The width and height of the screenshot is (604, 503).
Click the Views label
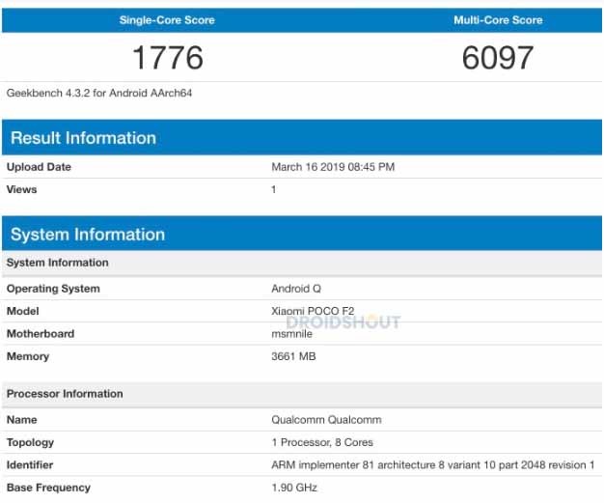point(21,189)
